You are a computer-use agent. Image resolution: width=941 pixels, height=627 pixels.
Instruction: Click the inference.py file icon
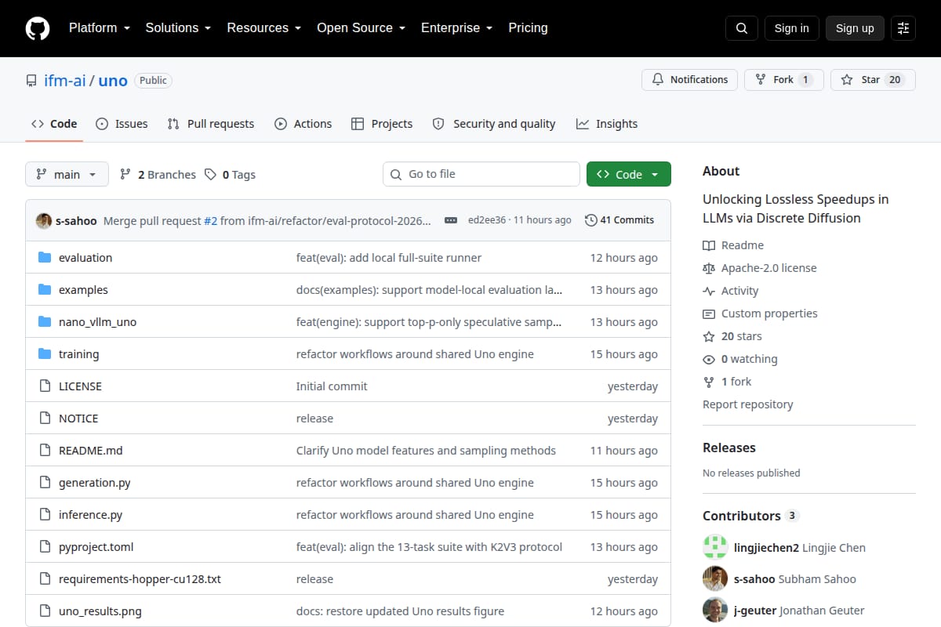point(45,515)
